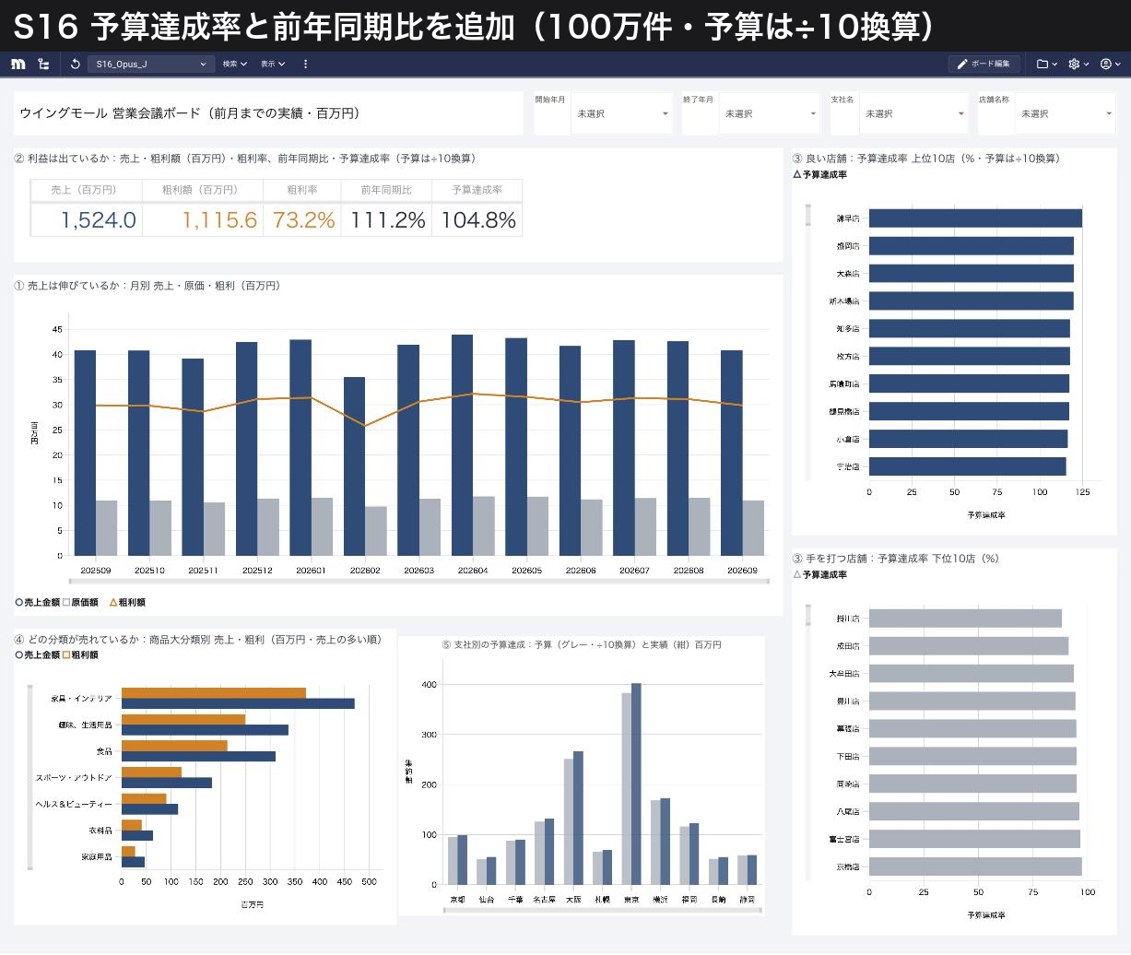Open the hierarchy tree icon in the toolbar

(x=43, y=64)
